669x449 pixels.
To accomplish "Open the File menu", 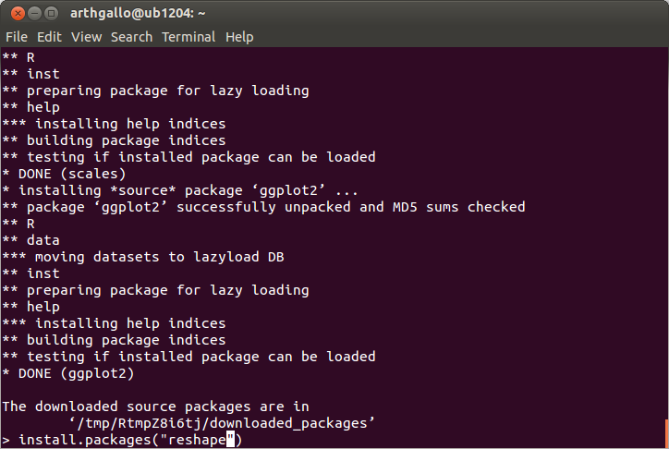I will click(x=17, y=37).
